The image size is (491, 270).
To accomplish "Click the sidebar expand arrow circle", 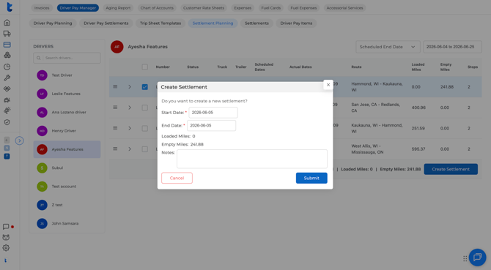I will pyautogui.click(x=19, y=140).
